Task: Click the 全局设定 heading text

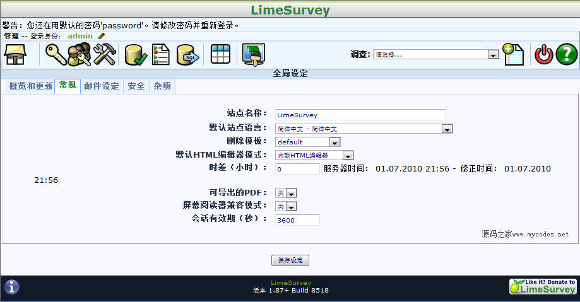Action: pyautogui.click(x=290, y=74)
